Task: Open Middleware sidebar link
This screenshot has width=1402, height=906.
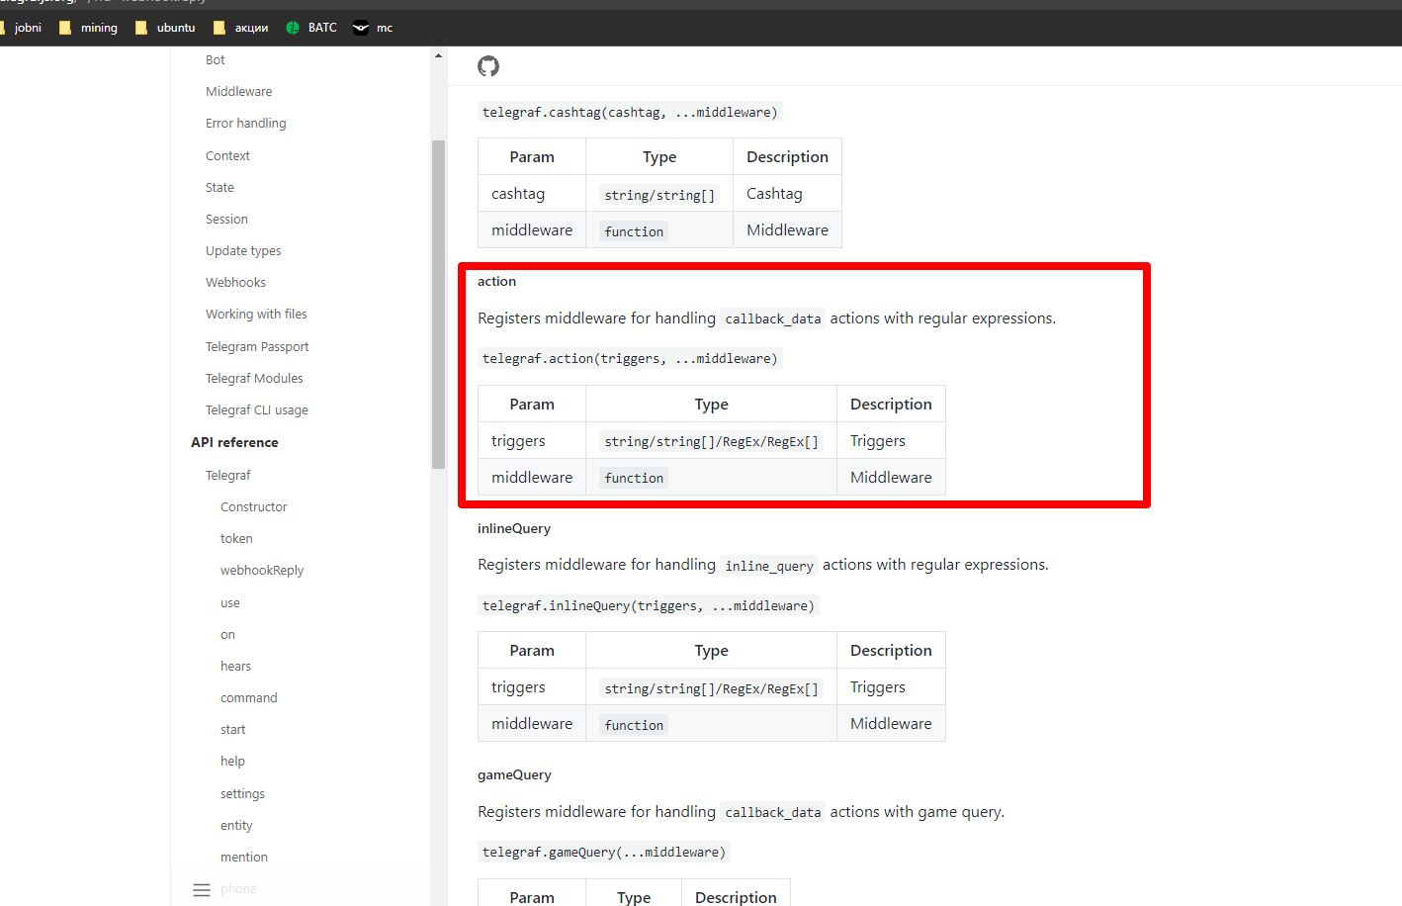Action: [x=239, y=92]
